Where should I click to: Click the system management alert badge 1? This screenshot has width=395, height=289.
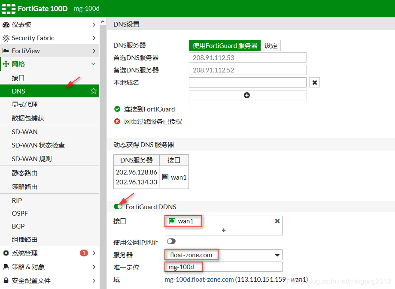coord(84,253)
